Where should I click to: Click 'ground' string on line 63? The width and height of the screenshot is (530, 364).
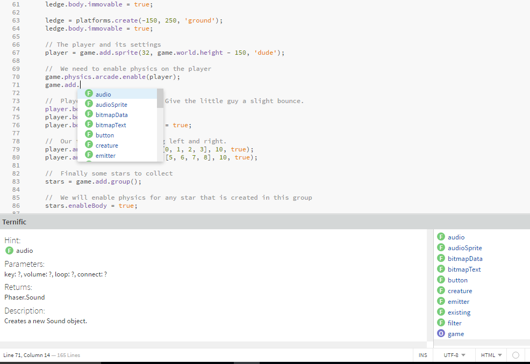pos(200,20)
